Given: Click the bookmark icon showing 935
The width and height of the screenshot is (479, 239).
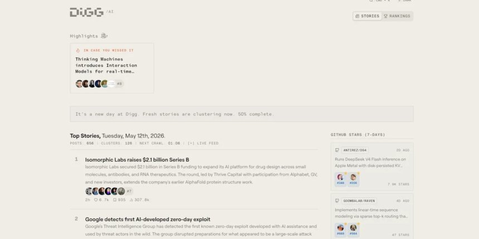Looking at the screenshot, I should (115, 200).
